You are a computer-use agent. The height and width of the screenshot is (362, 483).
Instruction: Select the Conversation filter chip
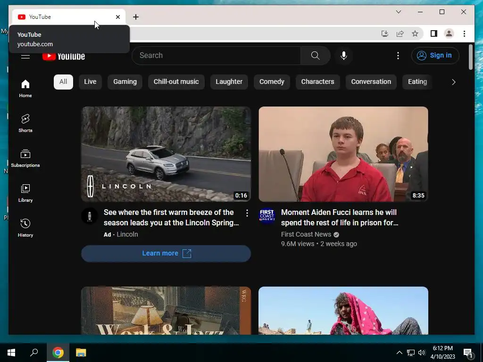click(371, 82)
